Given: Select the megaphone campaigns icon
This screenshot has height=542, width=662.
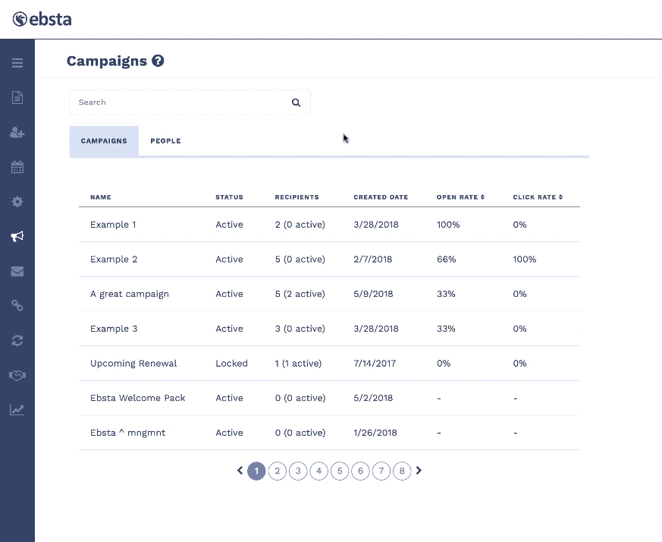Looking at the screenshot, I should [17, 237].
